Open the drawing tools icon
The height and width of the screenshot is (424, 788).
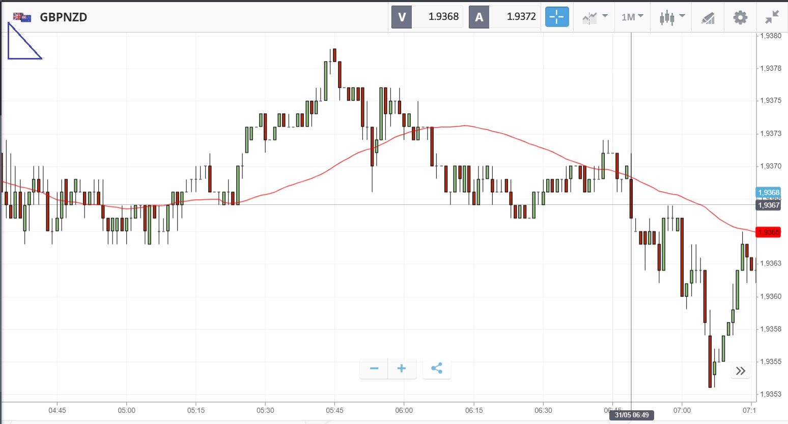tap(708, 18)
